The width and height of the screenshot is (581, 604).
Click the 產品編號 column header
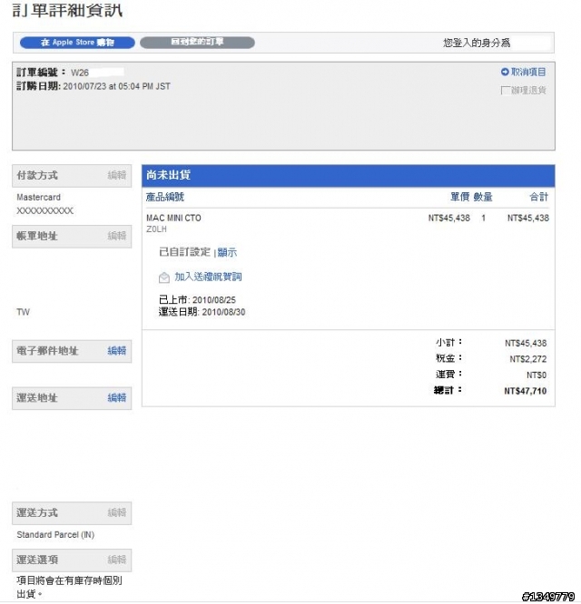tap(165, 197)
